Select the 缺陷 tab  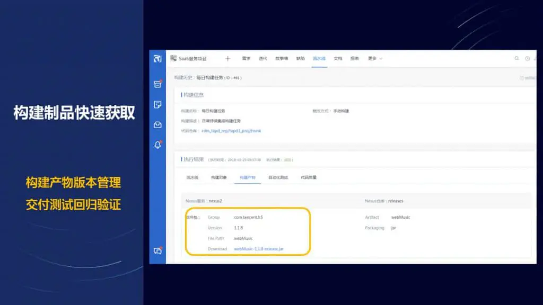[x=300, y=58]
